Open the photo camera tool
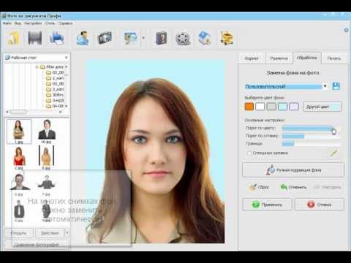Viewport: 351px width, 263px height. pyautogui.click(x=105, y=38)
